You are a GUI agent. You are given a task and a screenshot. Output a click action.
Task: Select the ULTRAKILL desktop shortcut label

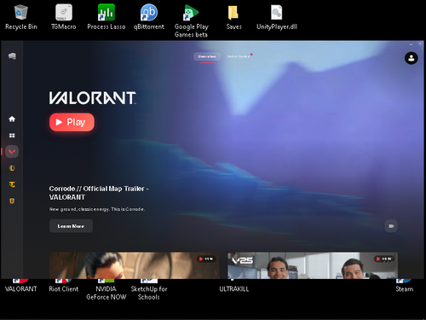234,289
